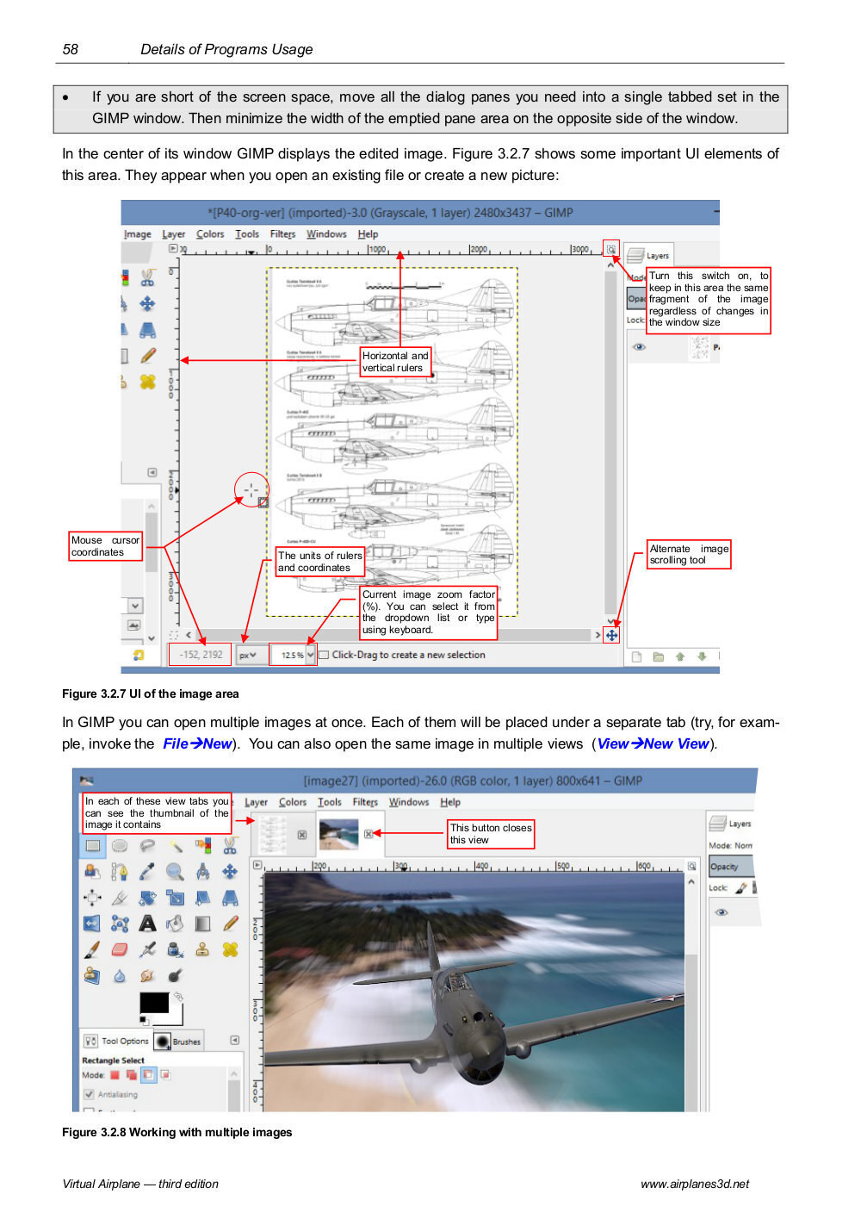Toggle layer visibility eye in lower window
The width and height of the screenshot is (861, 1219).
(x=722, y=912)
